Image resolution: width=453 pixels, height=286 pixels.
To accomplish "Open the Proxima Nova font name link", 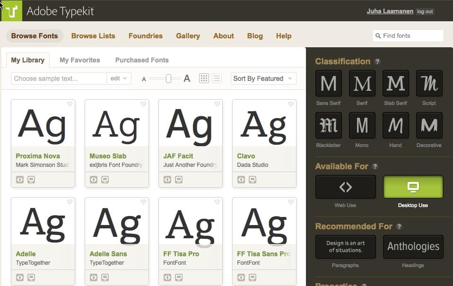I will pos(38,156).
